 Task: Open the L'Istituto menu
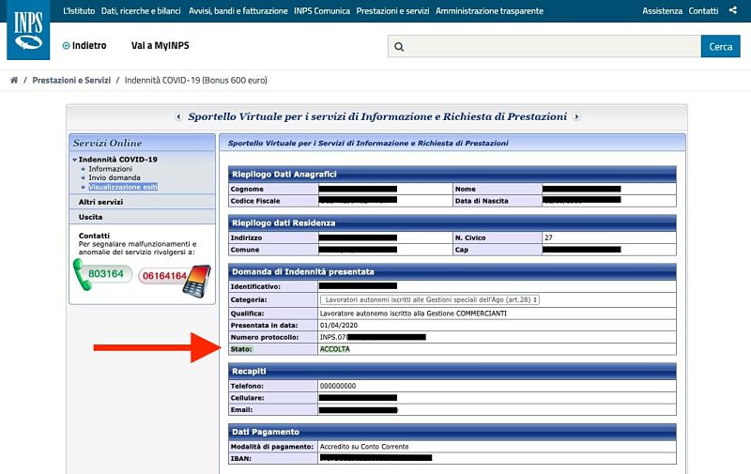pyautogui.click(x=79, y=11)
